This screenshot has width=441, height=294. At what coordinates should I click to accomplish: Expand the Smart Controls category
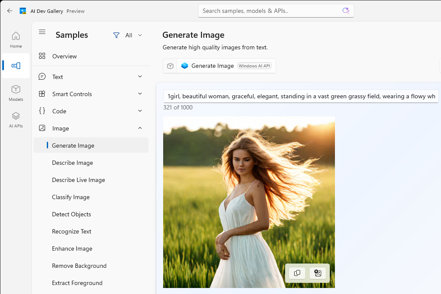(91, 94)
